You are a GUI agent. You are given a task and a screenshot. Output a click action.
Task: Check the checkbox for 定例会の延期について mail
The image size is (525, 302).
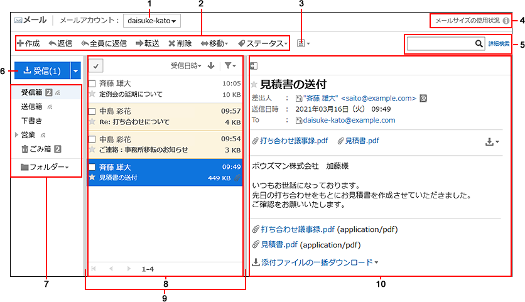point(92,84)
